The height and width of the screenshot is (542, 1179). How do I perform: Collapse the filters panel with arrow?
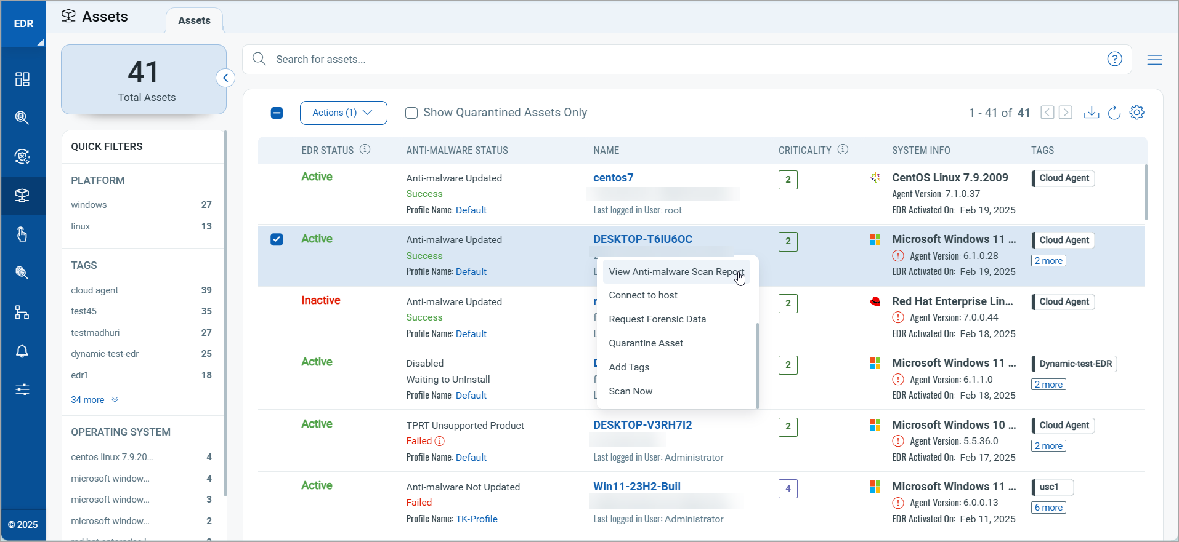click(225, 78)
